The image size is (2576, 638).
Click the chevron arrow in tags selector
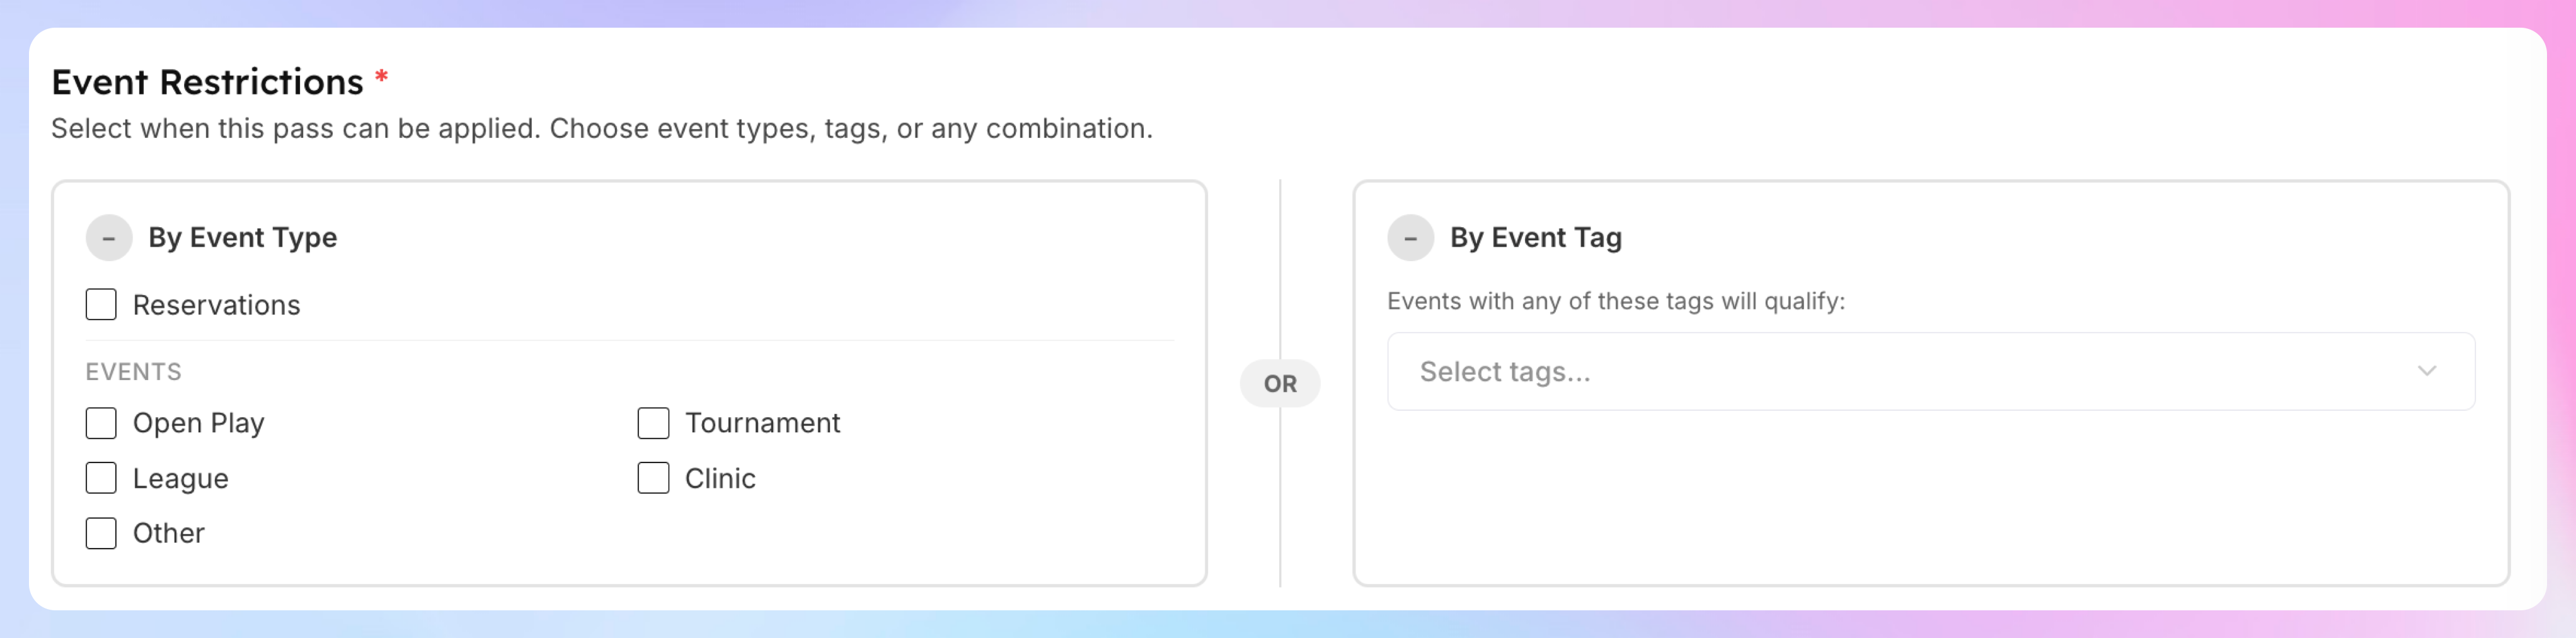(2426, 371)
